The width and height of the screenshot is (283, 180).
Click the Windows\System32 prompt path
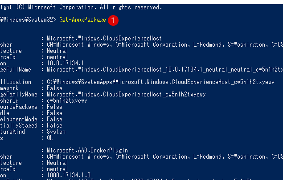(x=28, y=20)
